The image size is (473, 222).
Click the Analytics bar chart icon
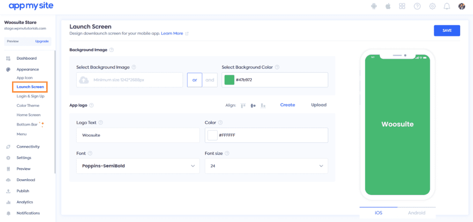8,202
